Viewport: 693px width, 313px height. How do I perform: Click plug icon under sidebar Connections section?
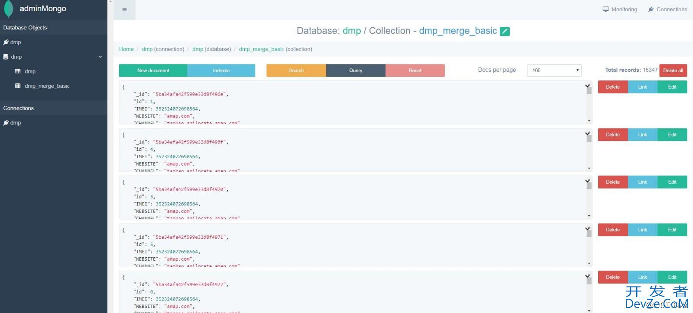(x=6, y=122)
